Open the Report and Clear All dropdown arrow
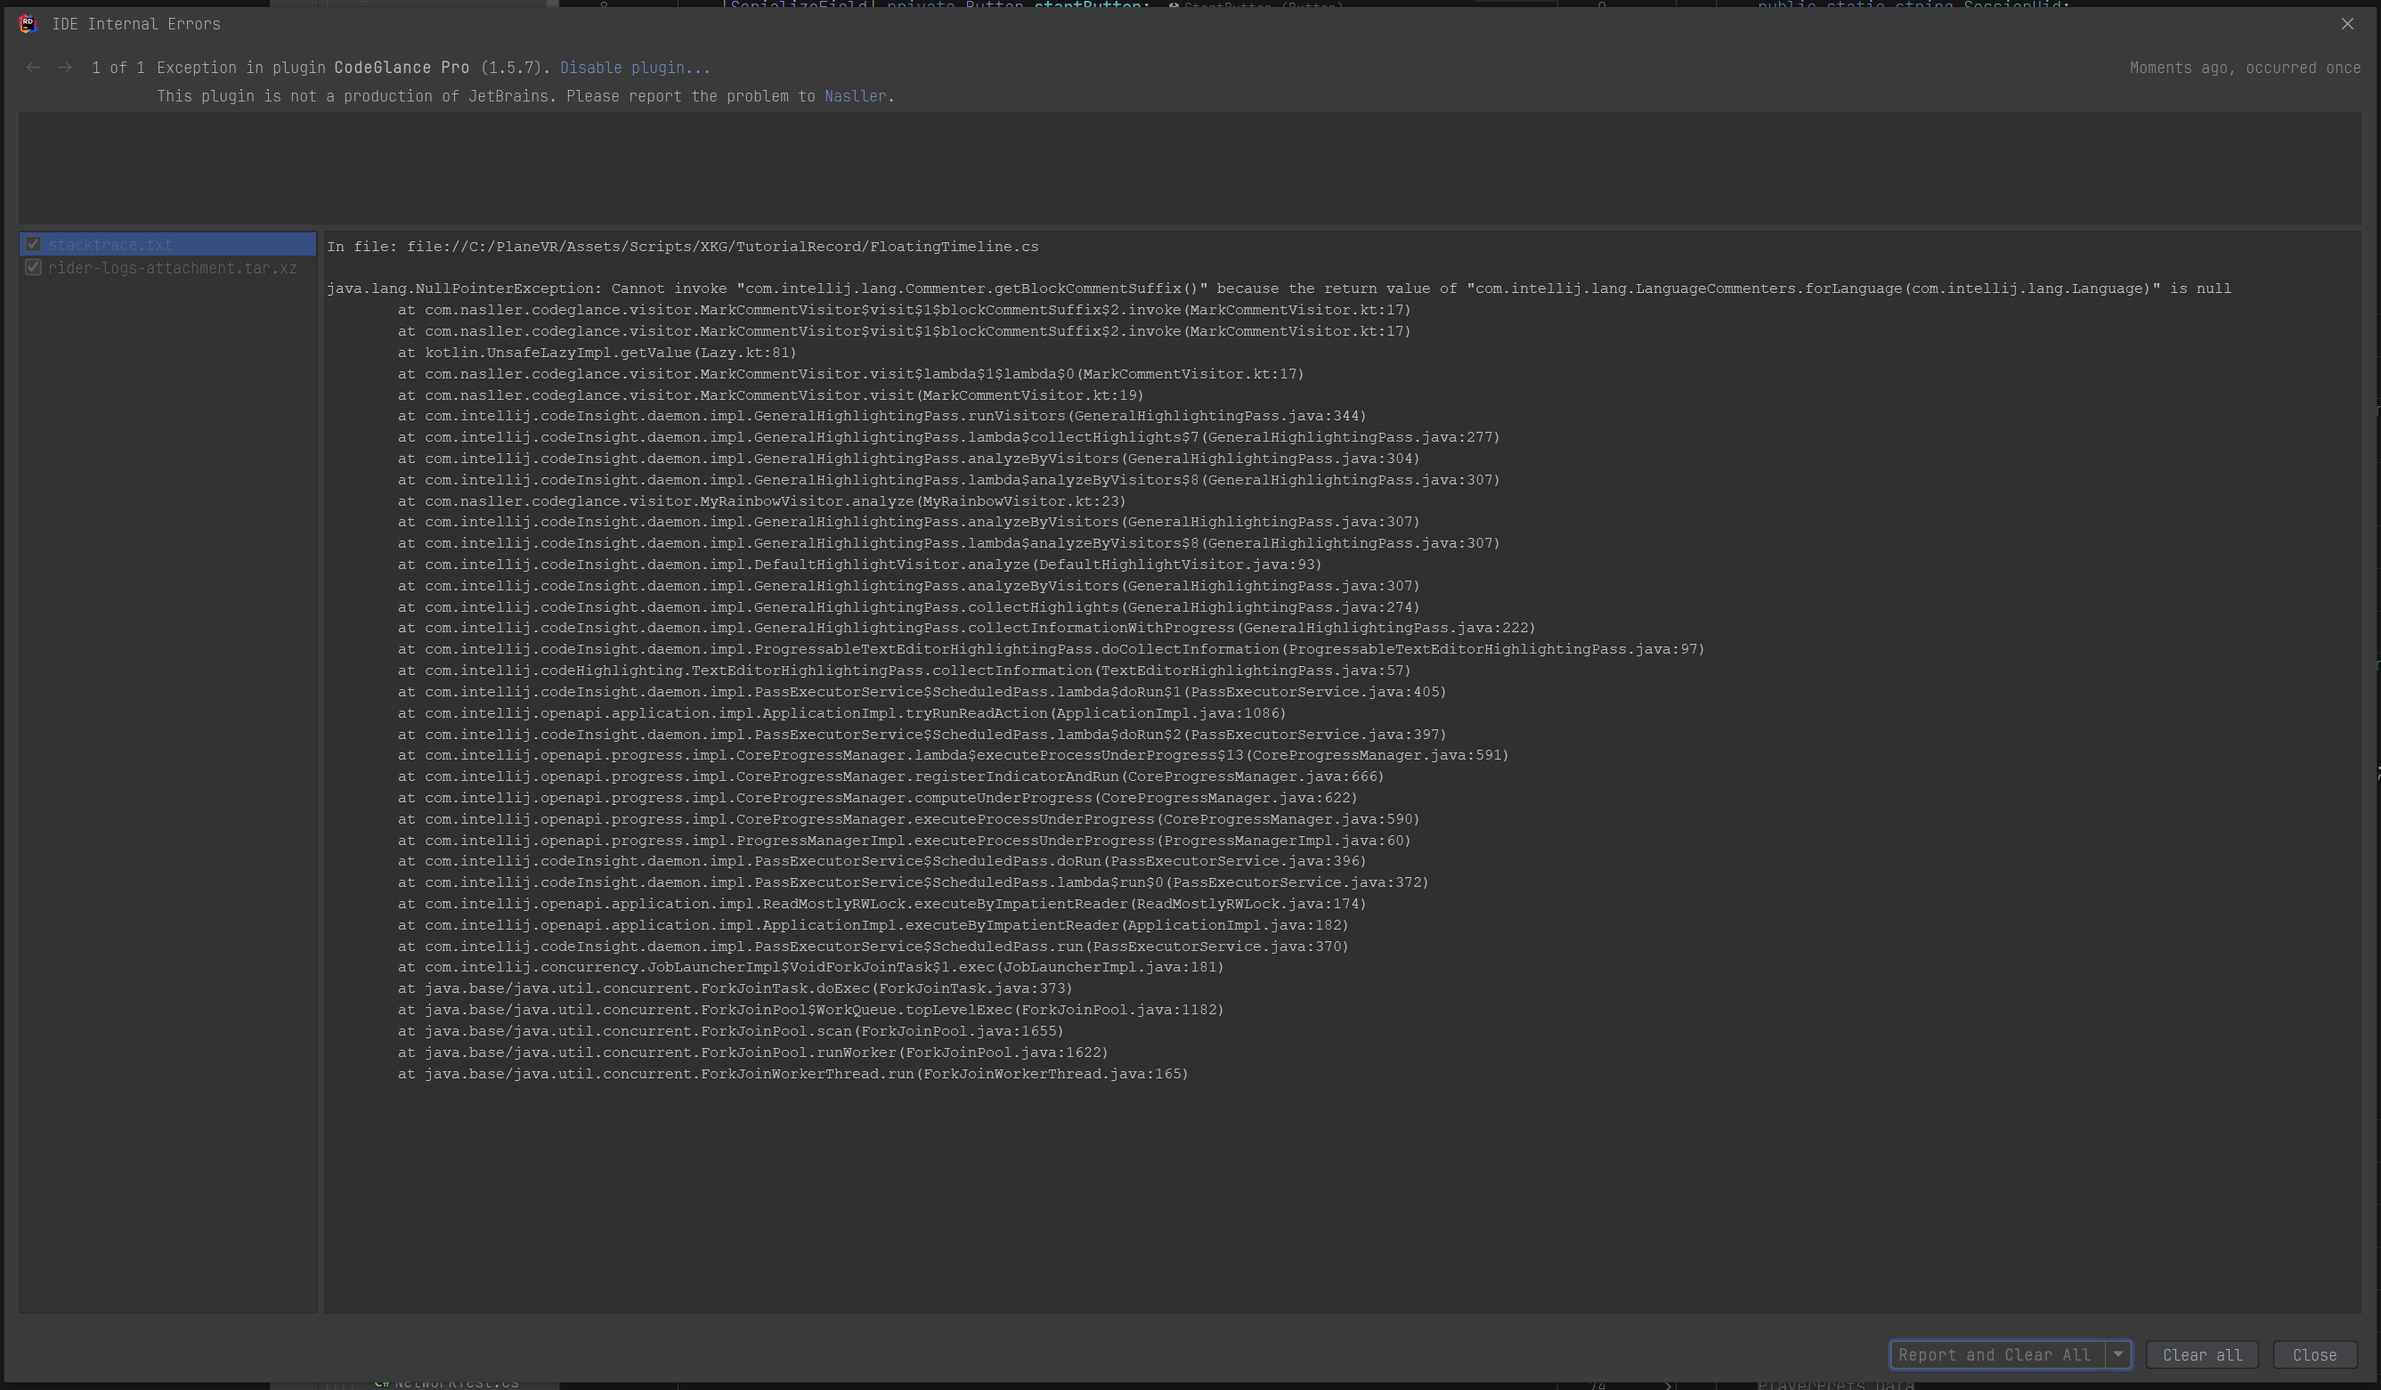Viewport: 2381px width, 1390px height. [x=2119, y=1354]
